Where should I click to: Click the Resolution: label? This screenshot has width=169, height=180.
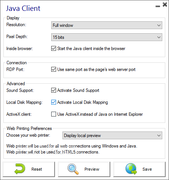[16, 25]
